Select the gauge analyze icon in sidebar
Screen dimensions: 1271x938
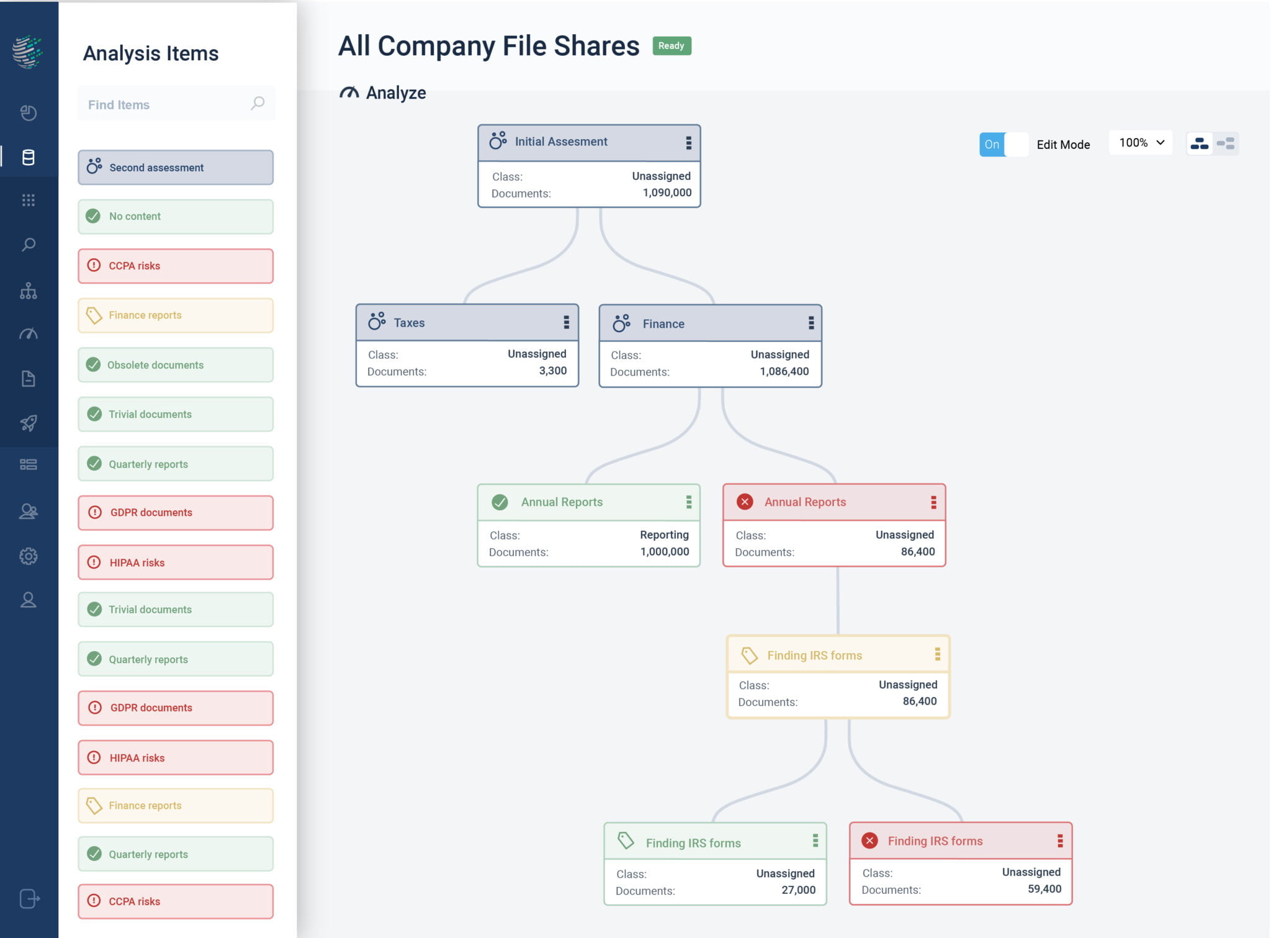(x=29, y=333)
